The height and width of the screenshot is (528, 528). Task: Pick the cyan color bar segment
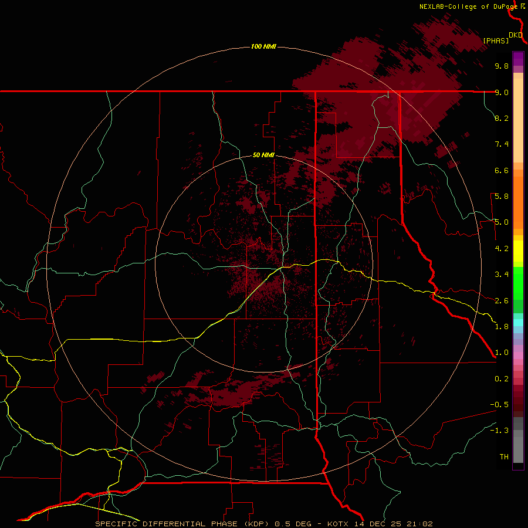click(518, 323)
